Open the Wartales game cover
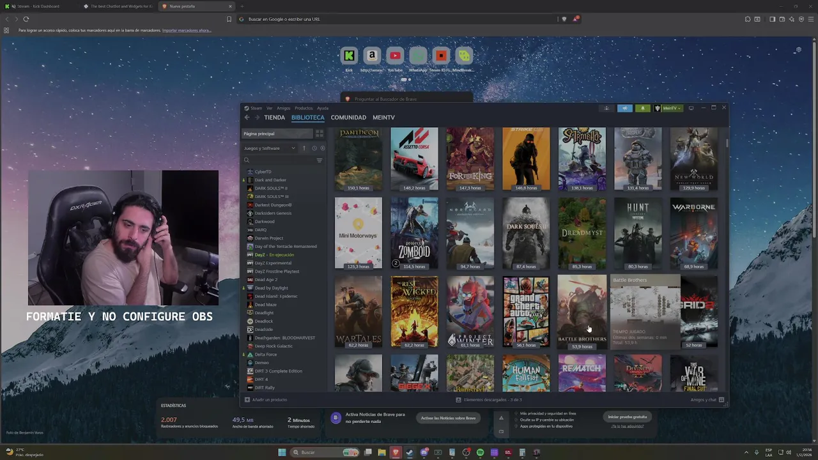This screenshot has height=460, width=818. point(359,312)
